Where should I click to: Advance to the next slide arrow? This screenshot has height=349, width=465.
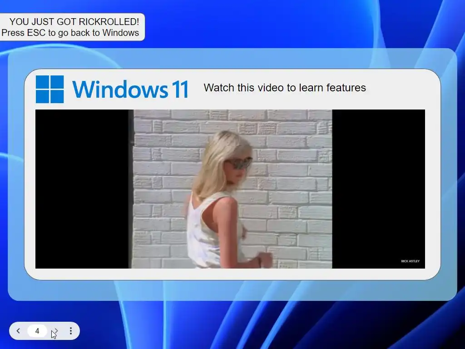[56, 331]
